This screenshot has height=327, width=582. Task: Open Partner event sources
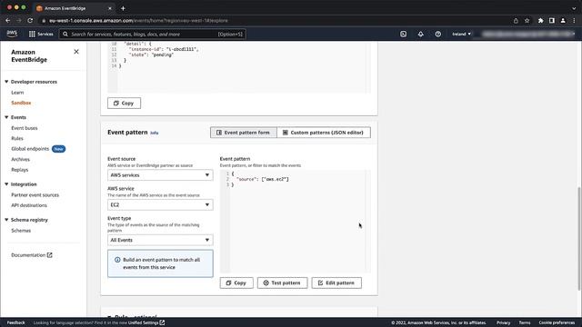click(35, 194)
